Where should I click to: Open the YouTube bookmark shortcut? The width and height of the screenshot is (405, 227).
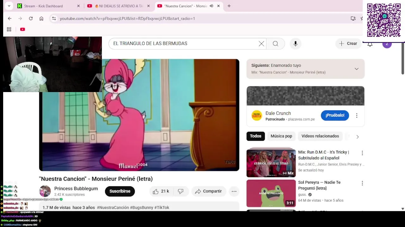[22, 29]
